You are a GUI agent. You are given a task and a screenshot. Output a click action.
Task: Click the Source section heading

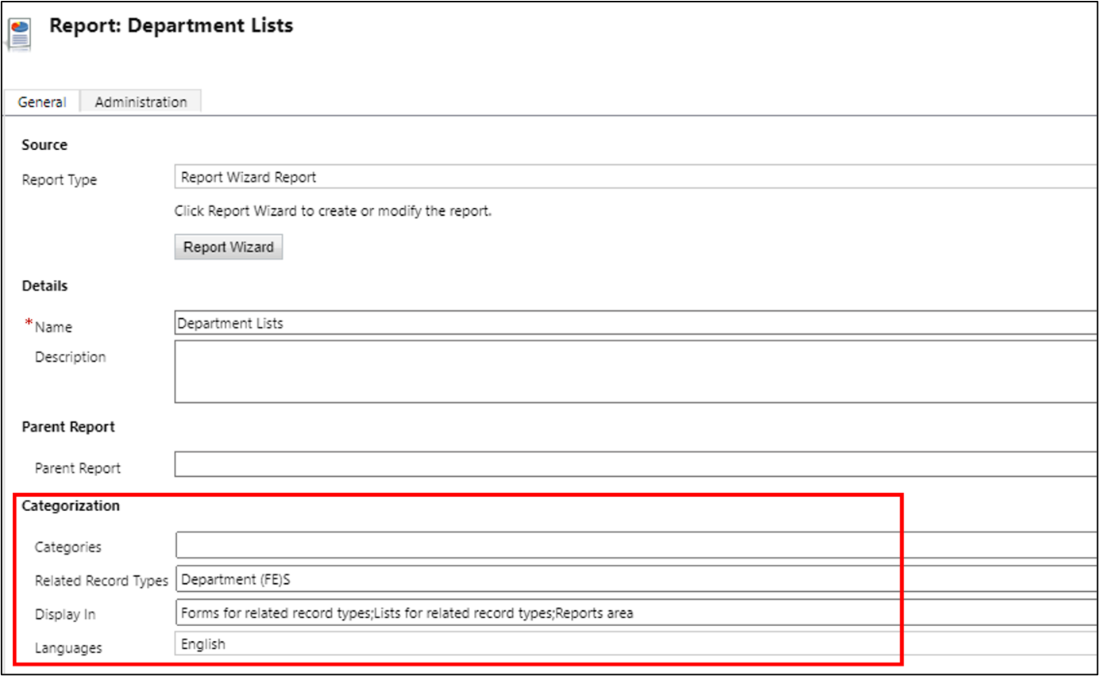pos(44,144)
